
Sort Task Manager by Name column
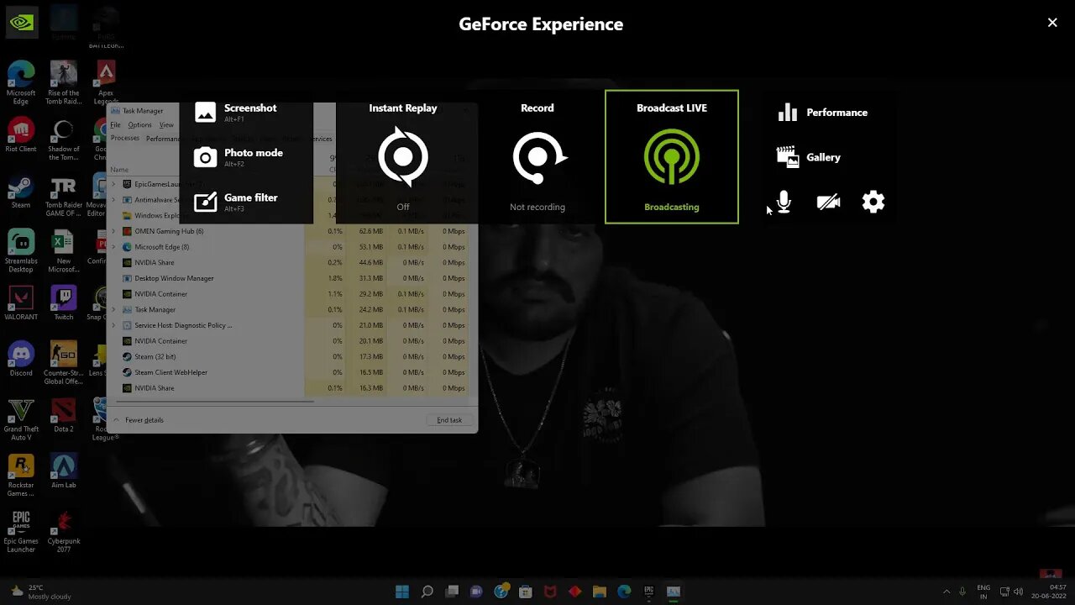tap(119, 170)
